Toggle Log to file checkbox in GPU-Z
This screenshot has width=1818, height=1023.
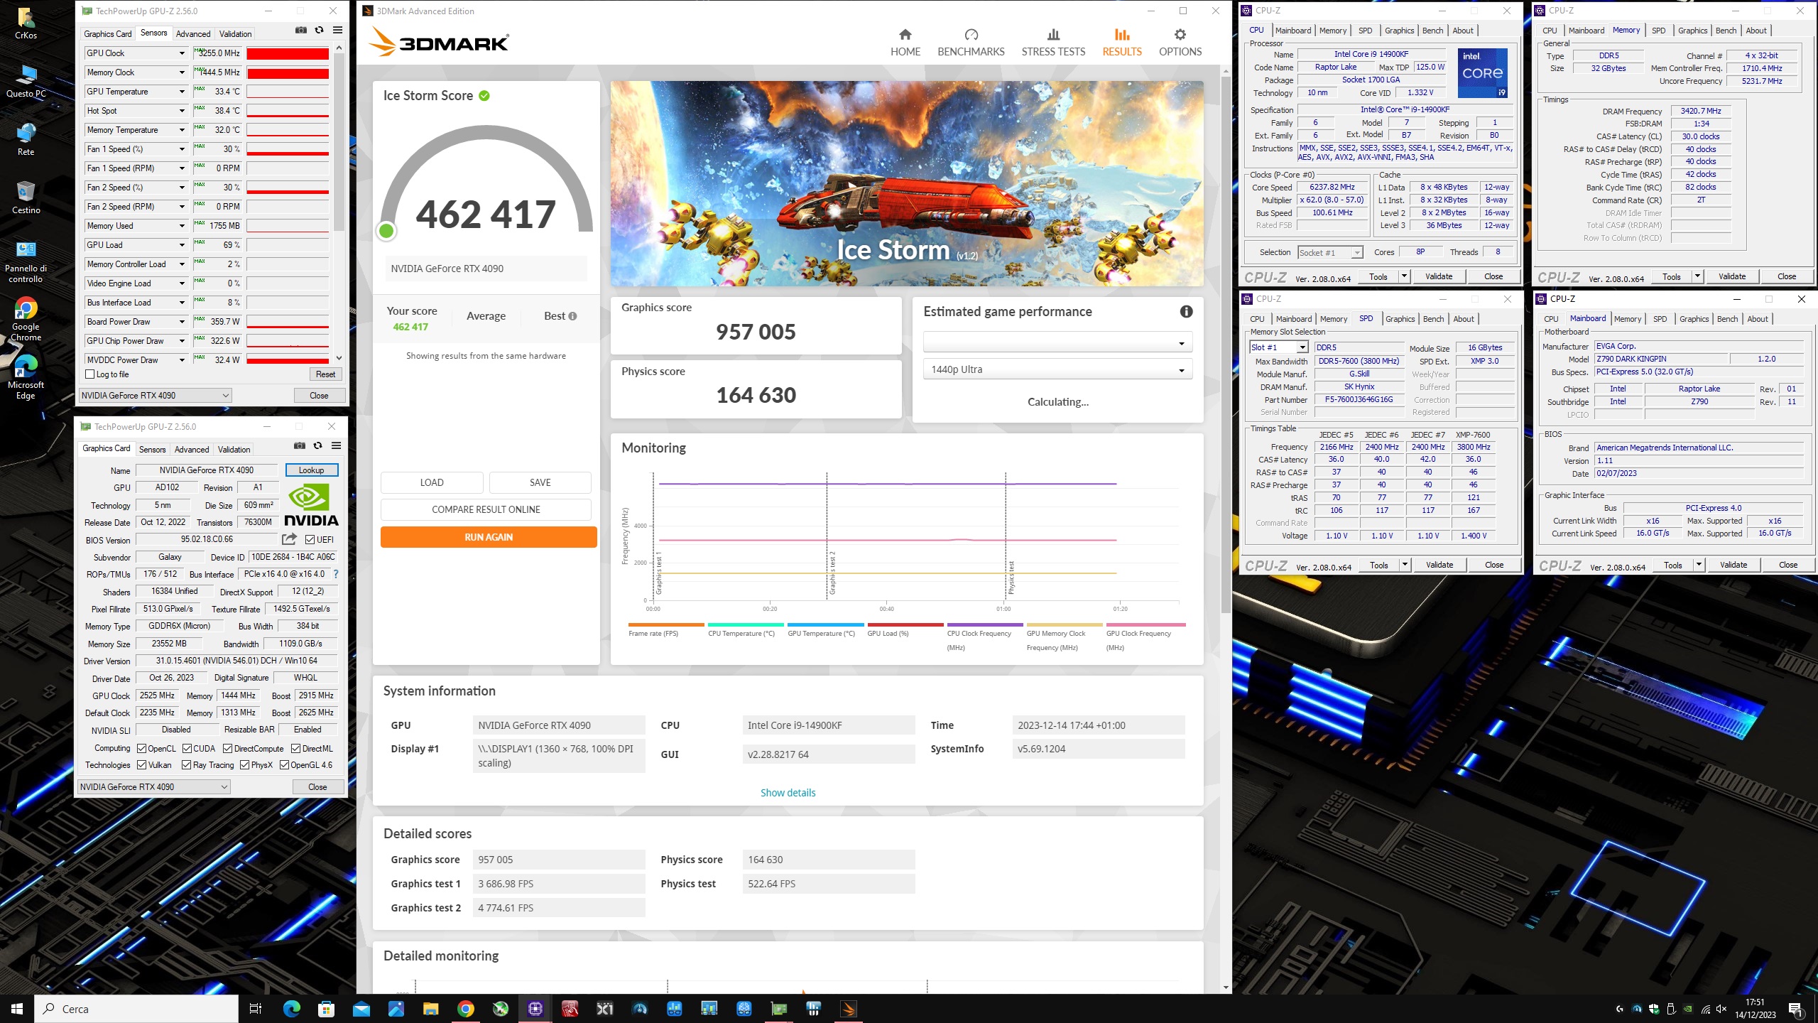pos(89,374)
